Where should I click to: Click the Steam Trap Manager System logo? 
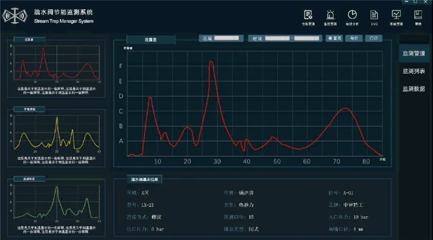pos(15,16)
